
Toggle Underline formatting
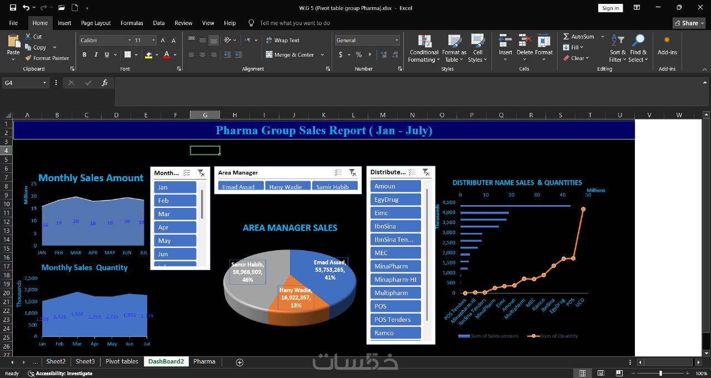coord(106,54)
